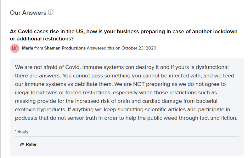This screenshot has height=158, width=248.
Task: Visit the Shaman Productions company link
Action: coord(65,48)
